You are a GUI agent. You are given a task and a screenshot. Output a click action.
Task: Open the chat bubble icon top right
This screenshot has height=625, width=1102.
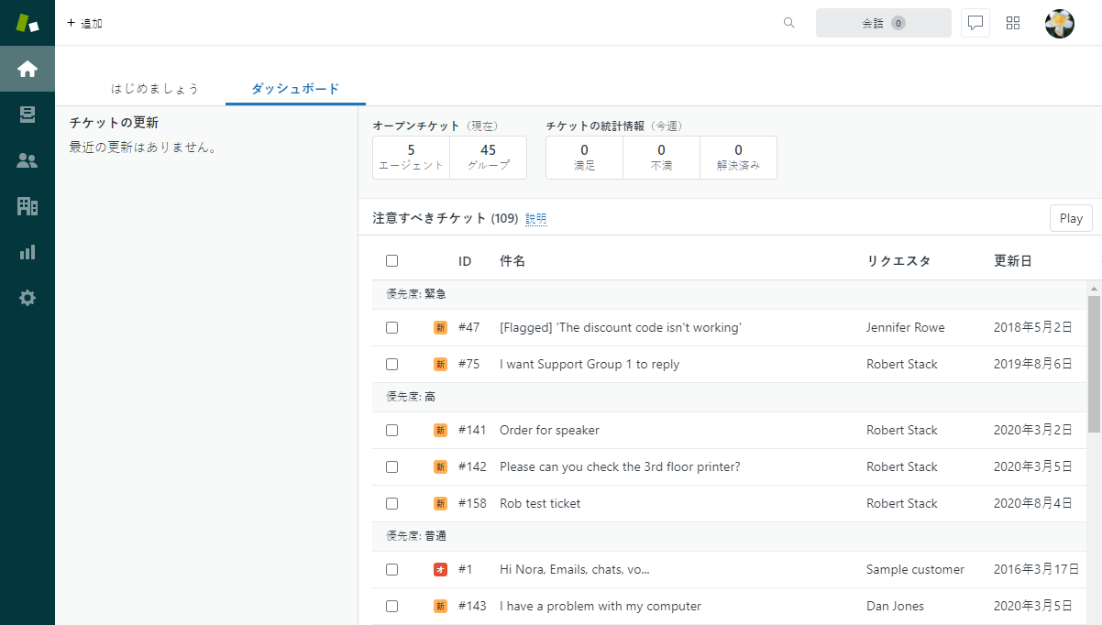(x=975, y=23)
